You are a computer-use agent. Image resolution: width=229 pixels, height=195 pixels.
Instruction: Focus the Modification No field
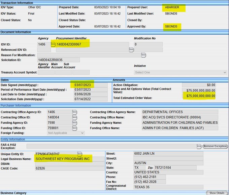[148, 44]
